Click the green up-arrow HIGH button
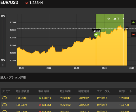Screen dimensions: 136x112 [133, 22]
